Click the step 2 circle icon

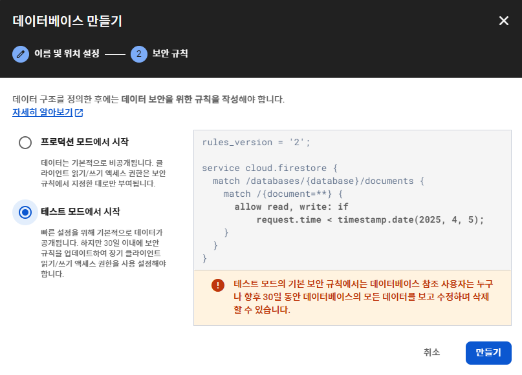point(139,54)
